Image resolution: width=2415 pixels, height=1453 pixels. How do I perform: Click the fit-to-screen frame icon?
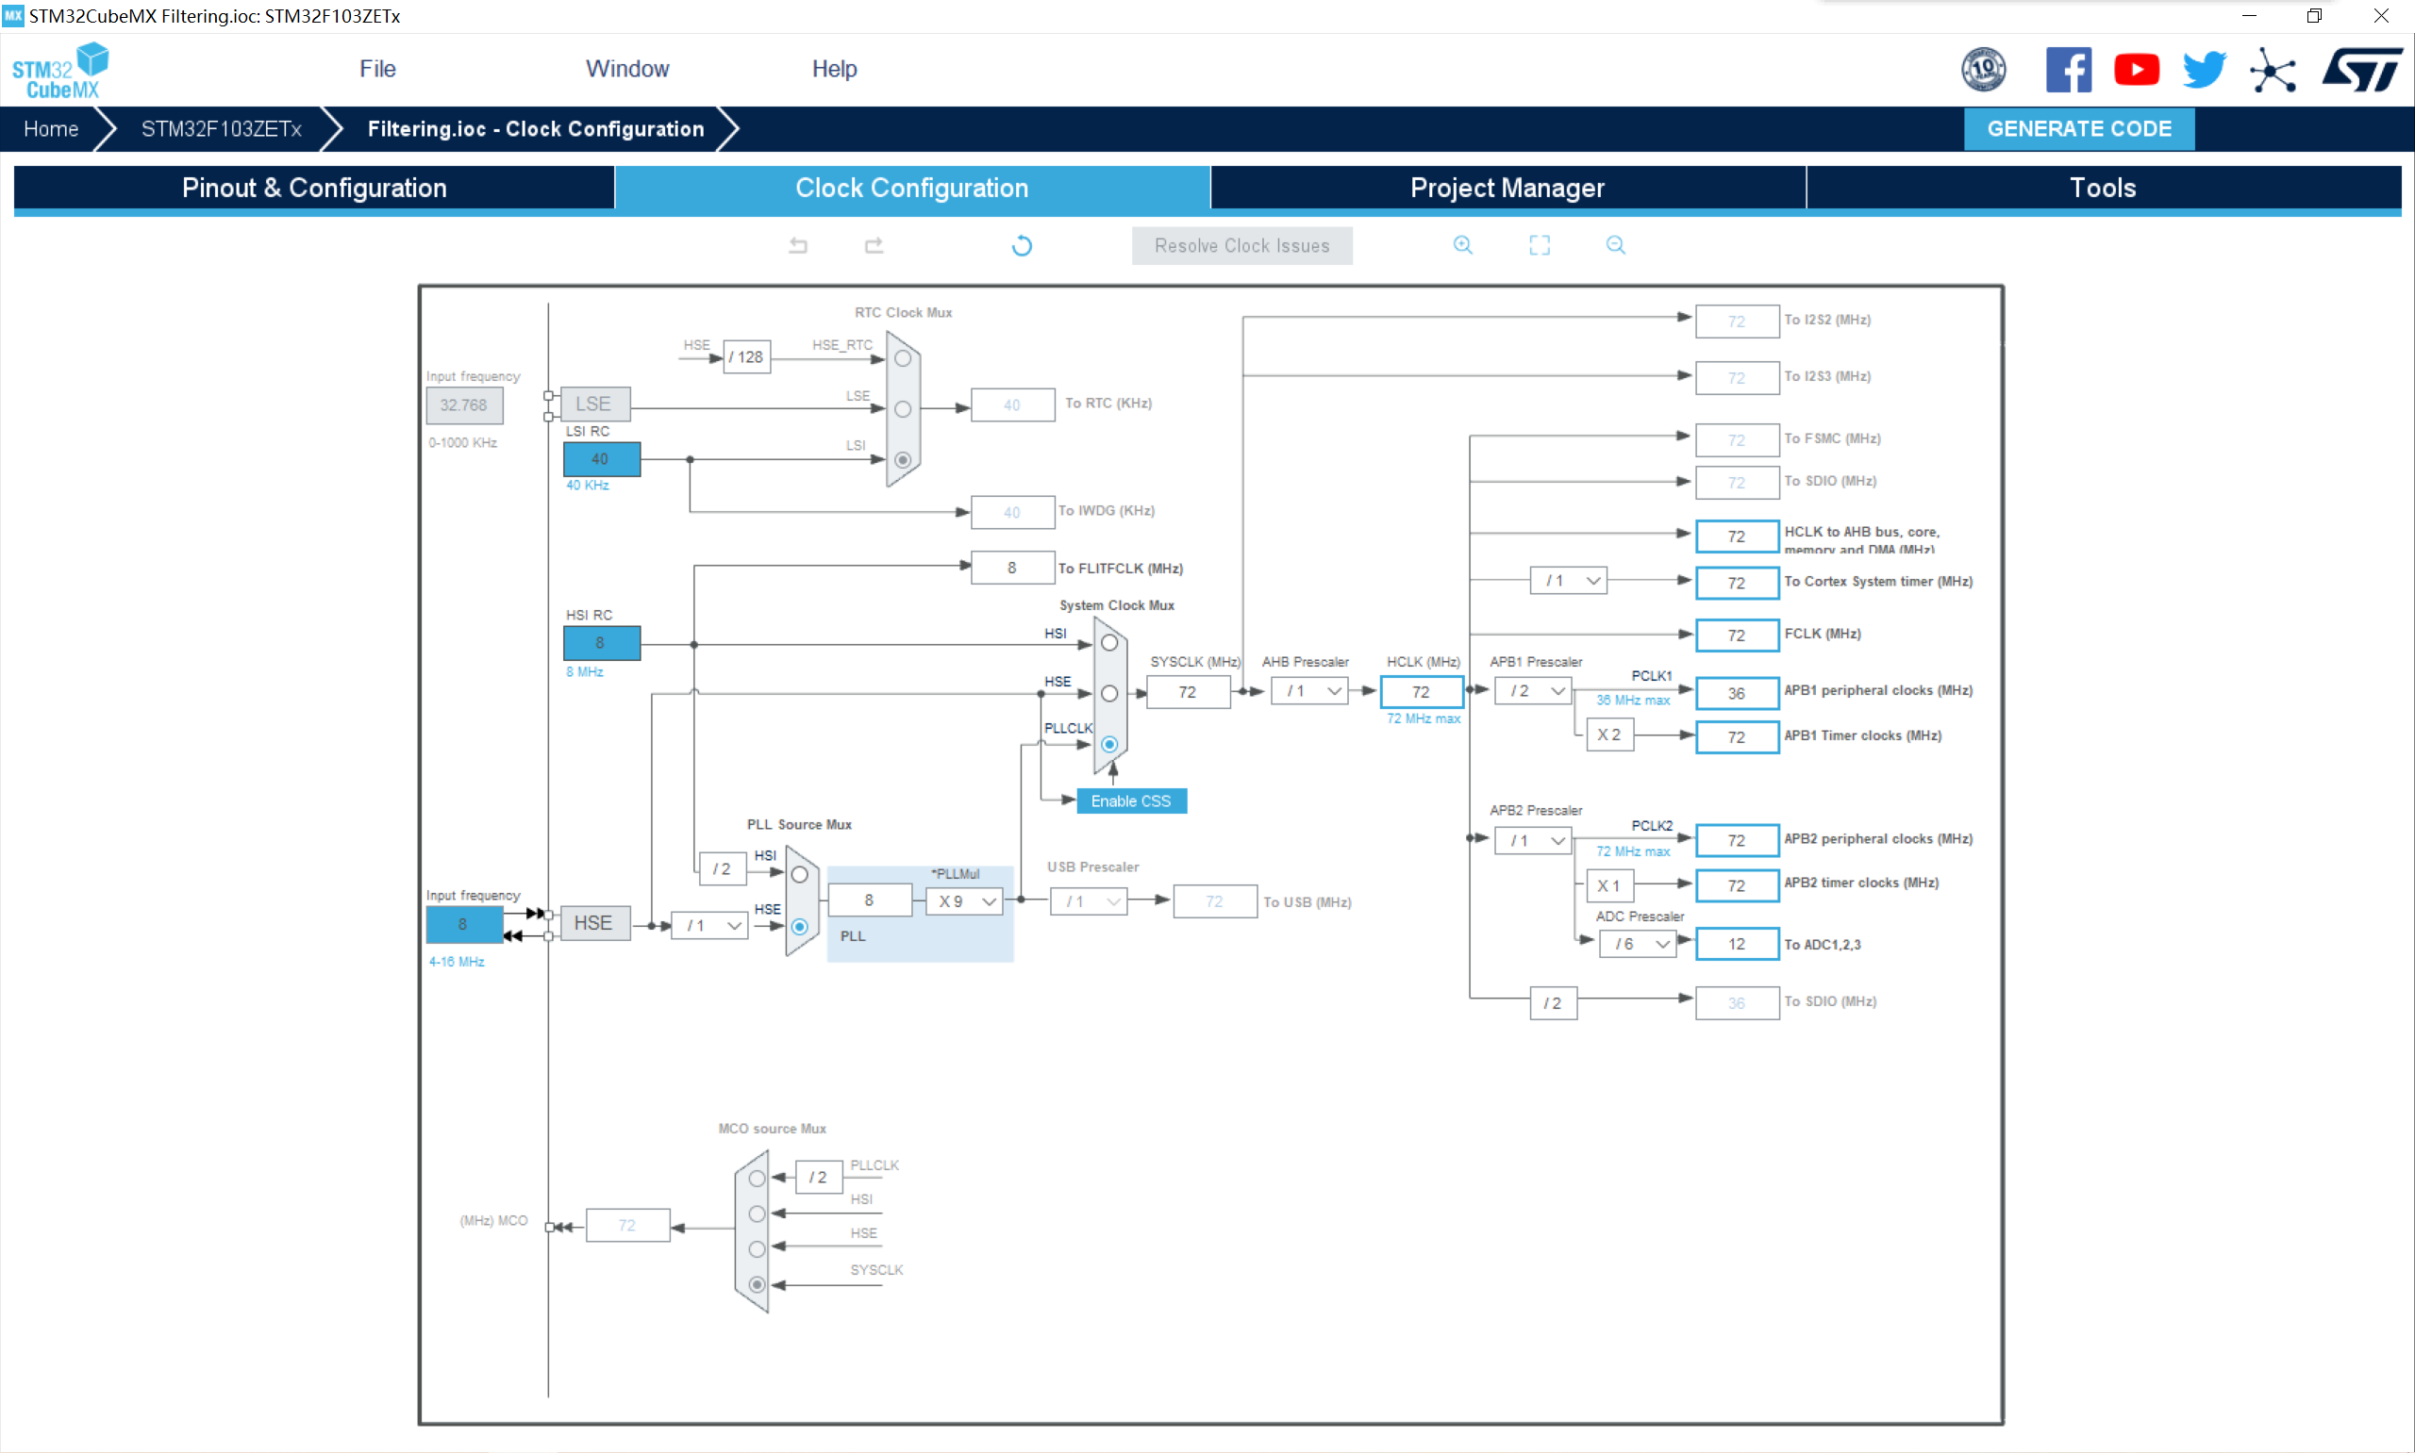[x=1541, y=243]
